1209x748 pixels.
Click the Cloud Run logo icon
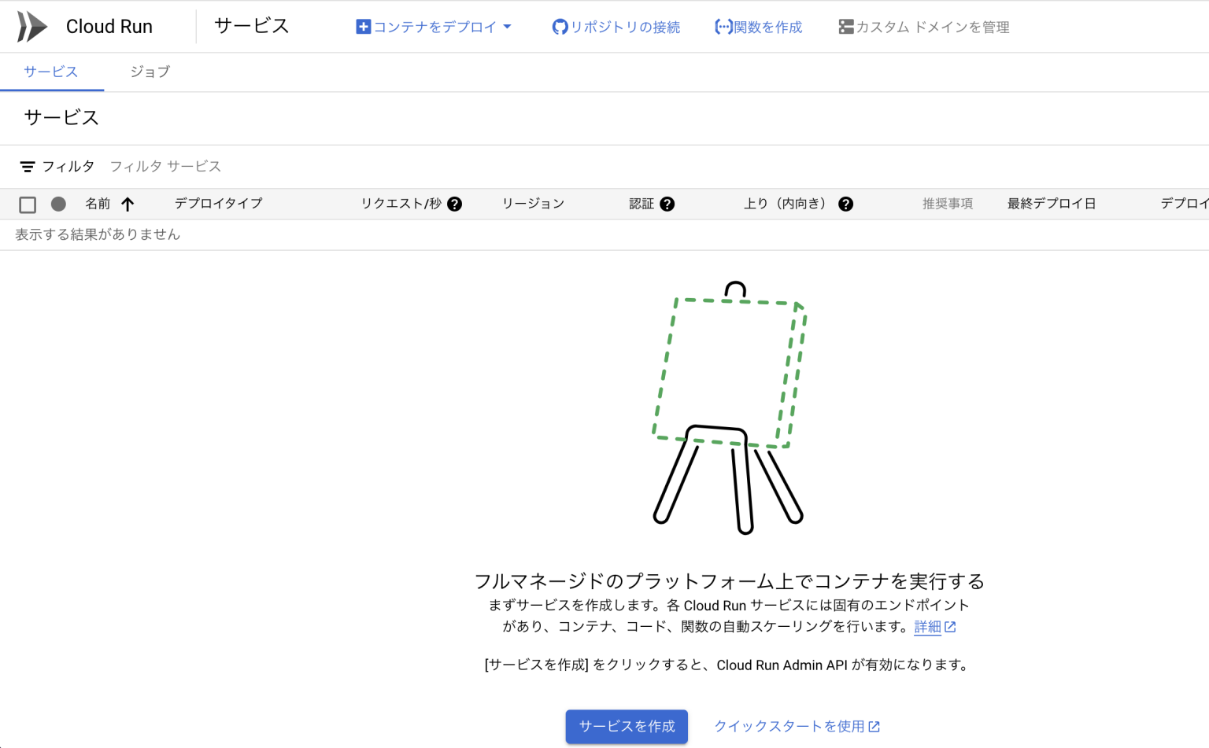tap(32, 27)
